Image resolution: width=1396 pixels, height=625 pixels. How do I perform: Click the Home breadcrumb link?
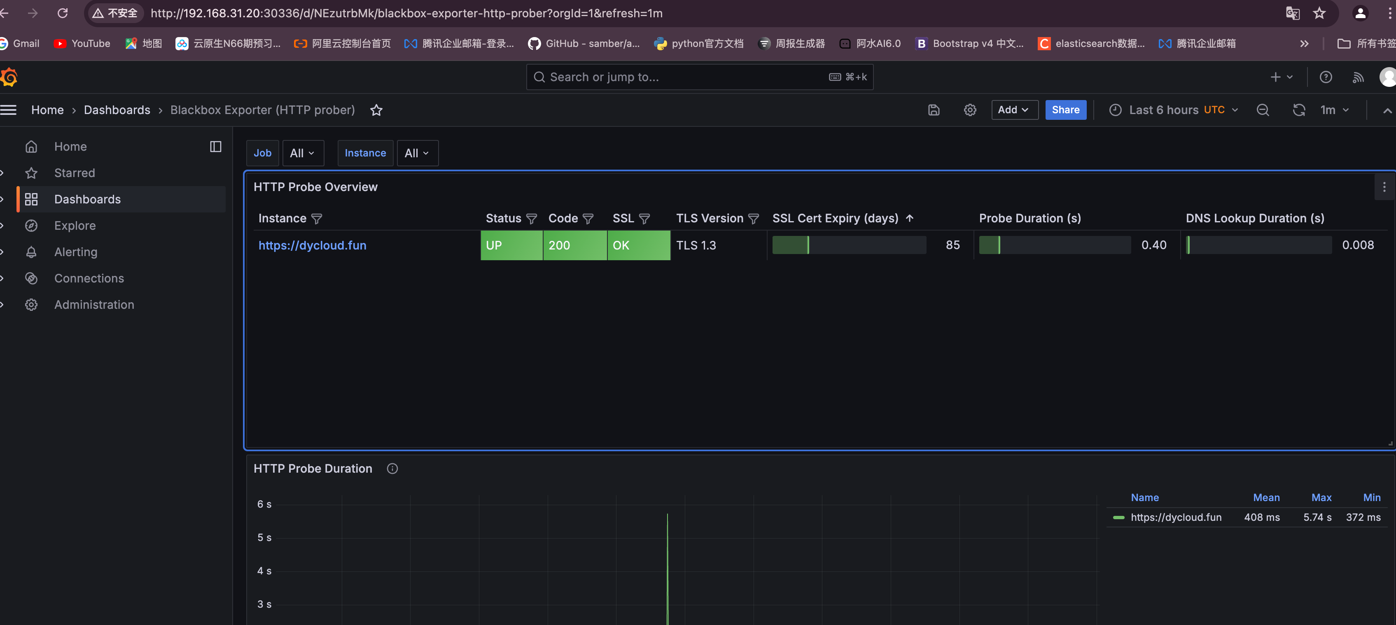pos(47,110)
